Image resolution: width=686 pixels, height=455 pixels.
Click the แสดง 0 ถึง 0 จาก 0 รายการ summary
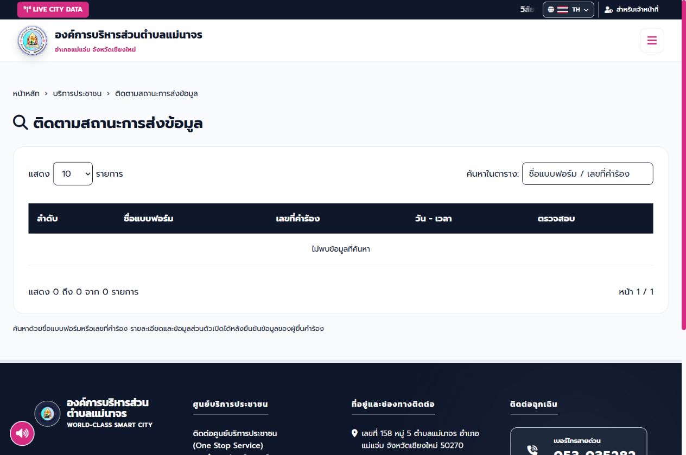[x=84, y=292]
